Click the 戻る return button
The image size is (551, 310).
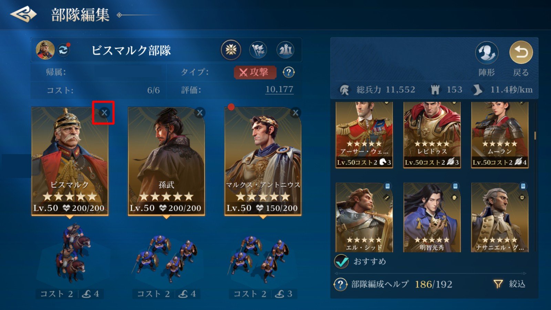pos(521,53)
